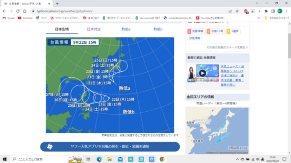Open the notification center icon
This screenshot has height=163, width=291.
(284, 159)
